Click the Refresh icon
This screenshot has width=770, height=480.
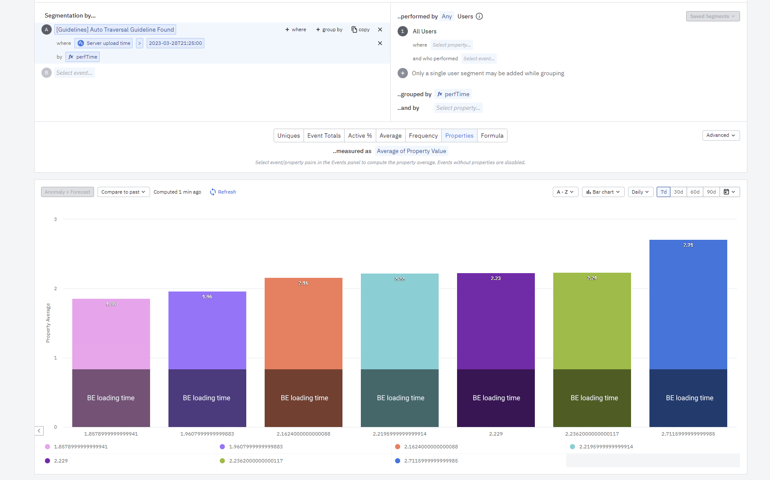tap(212, 192)
